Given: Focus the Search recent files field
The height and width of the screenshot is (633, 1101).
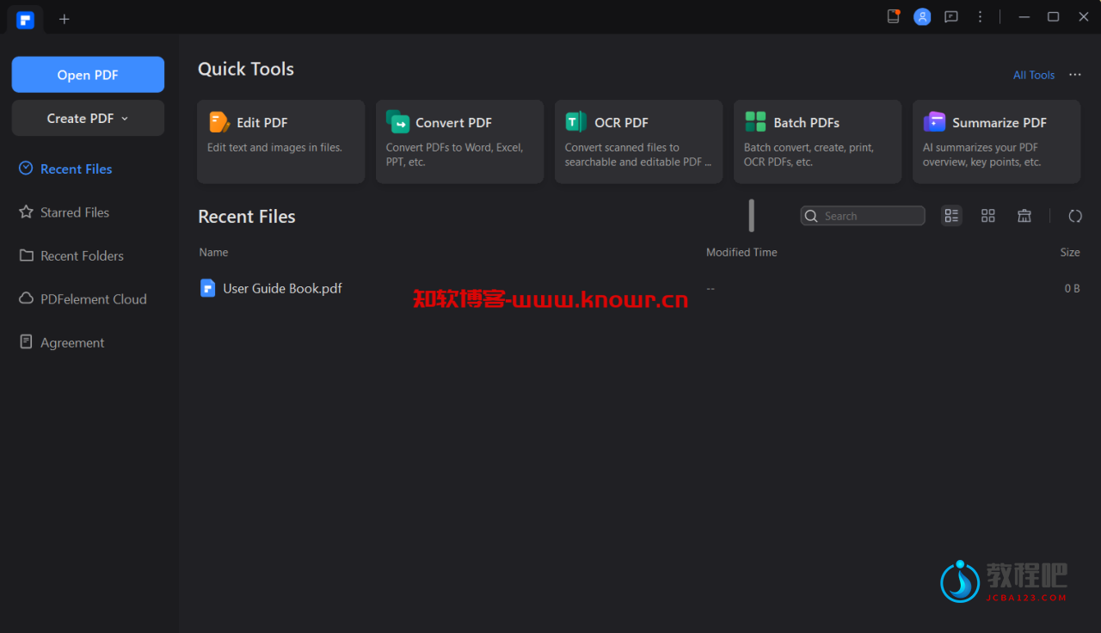Looking at the screenshot, I should pos(863,216).
